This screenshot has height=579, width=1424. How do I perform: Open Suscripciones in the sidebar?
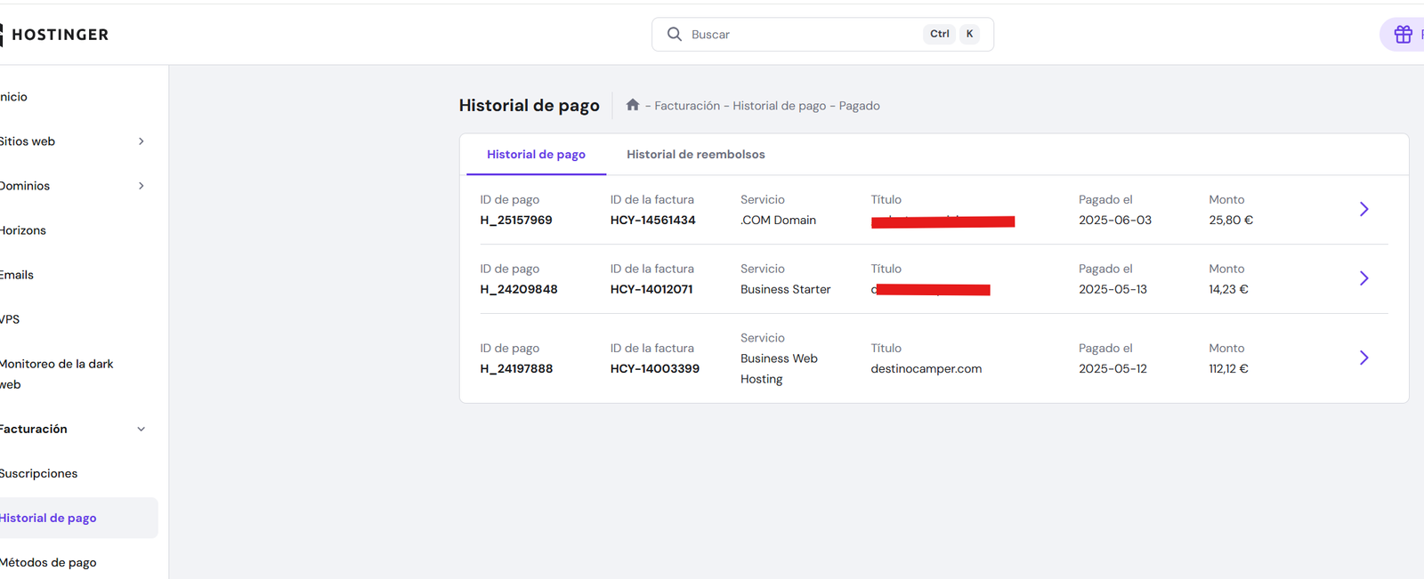38,473
